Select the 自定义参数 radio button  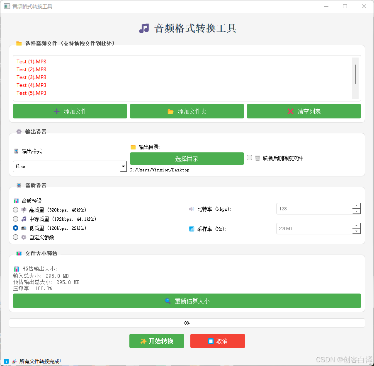(x=15, y=237)
